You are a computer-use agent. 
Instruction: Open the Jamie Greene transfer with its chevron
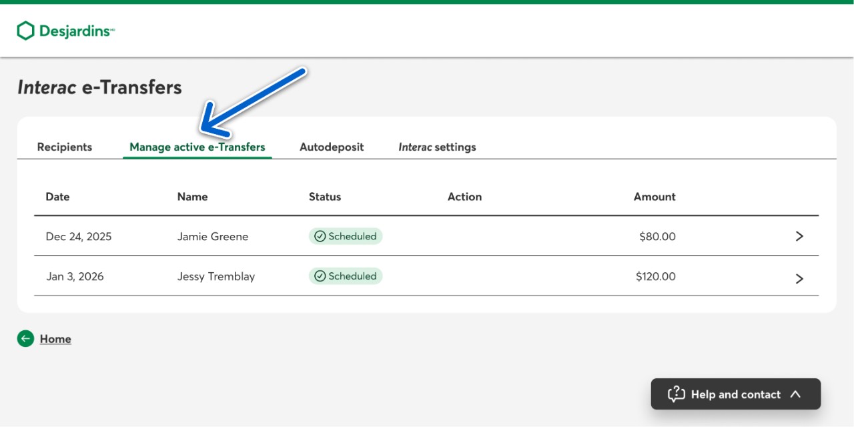tap(799, 236)
